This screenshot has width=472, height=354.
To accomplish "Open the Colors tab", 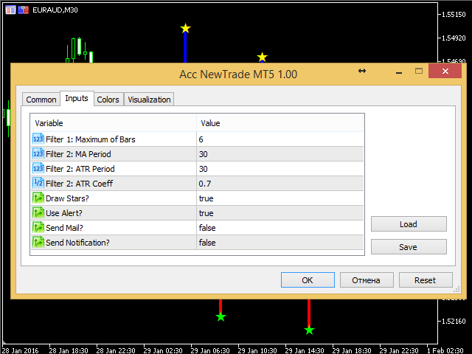I will click(x=108, y=100).
